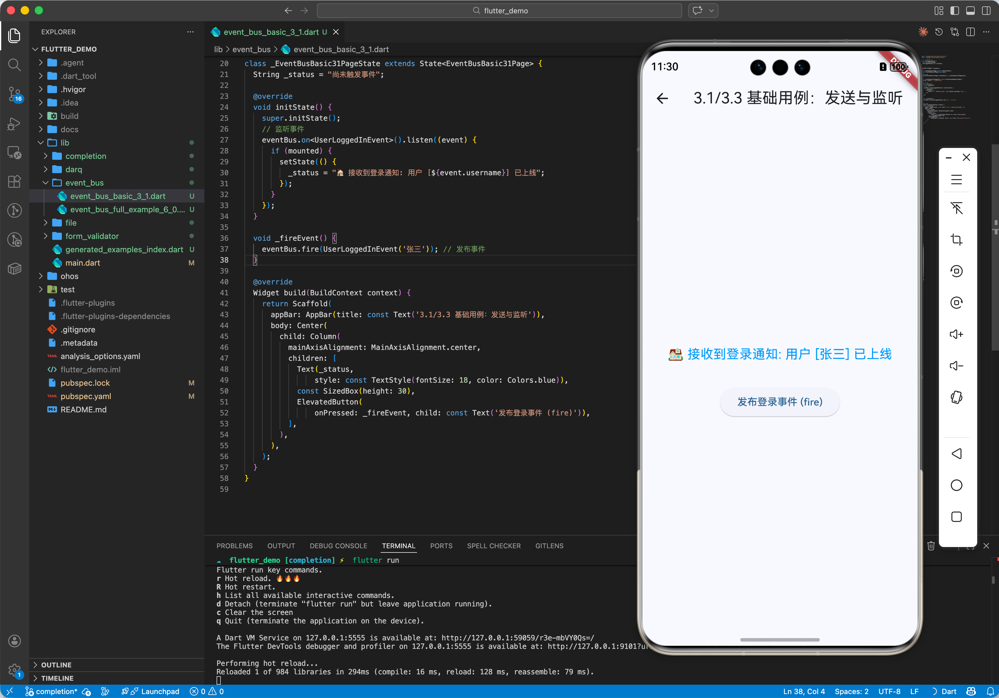The image size is (999, 698).
Task: Open Source Control view with 16 badge
Action: click(14, 94)
